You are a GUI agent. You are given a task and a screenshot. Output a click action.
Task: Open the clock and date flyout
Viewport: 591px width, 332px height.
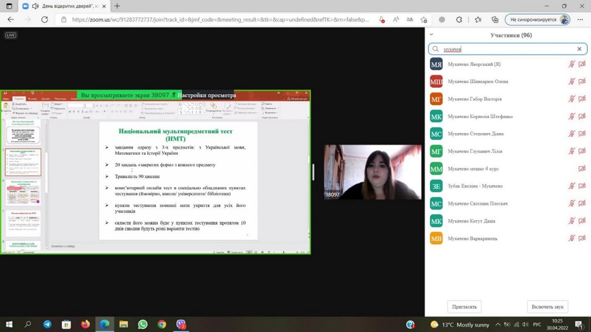tap(558, 325)
